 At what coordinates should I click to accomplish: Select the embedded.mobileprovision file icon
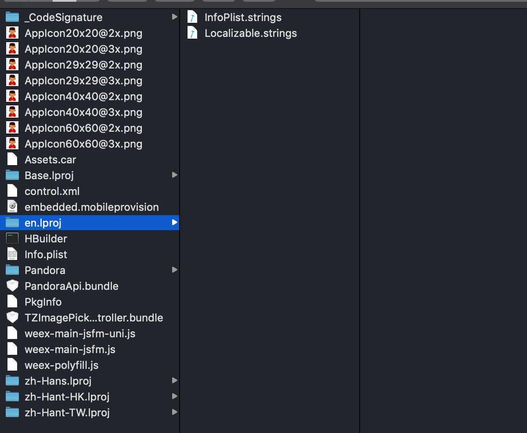[x=12, y=207]
